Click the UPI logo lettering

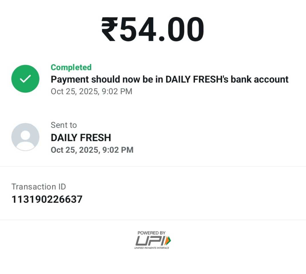point(149,241)
